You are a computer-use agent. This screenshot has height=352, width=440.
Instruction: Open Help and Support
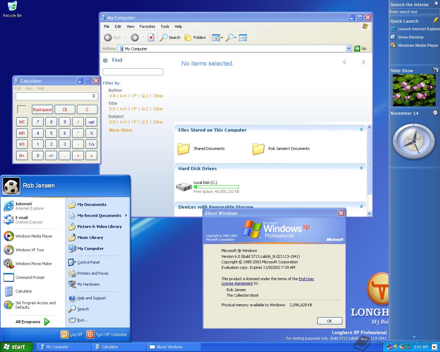[98, 298]
